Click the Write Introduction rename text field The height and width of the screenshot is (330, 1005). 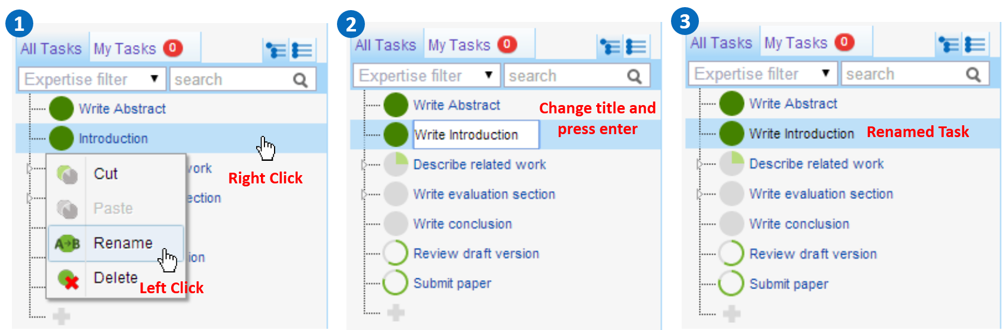(x=475, y=135)
